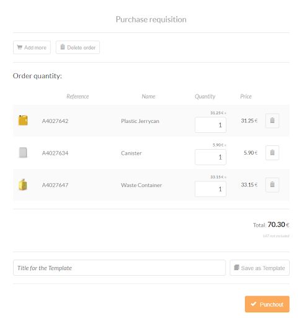Select the Canister quantity input box
The width and height of the screenshot is (299, 318).
tap(210, 157)
